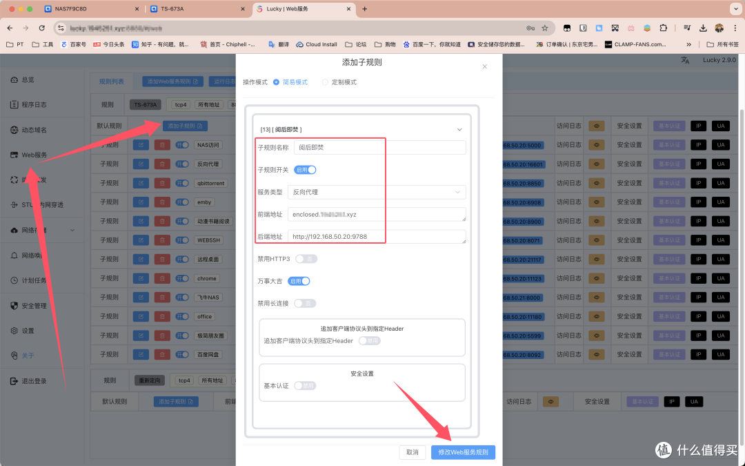This screenshot has height=466, width=745.
Task: Toggle 子规则开关 switch
Action: pyautogui.click(x=305, y=170)
